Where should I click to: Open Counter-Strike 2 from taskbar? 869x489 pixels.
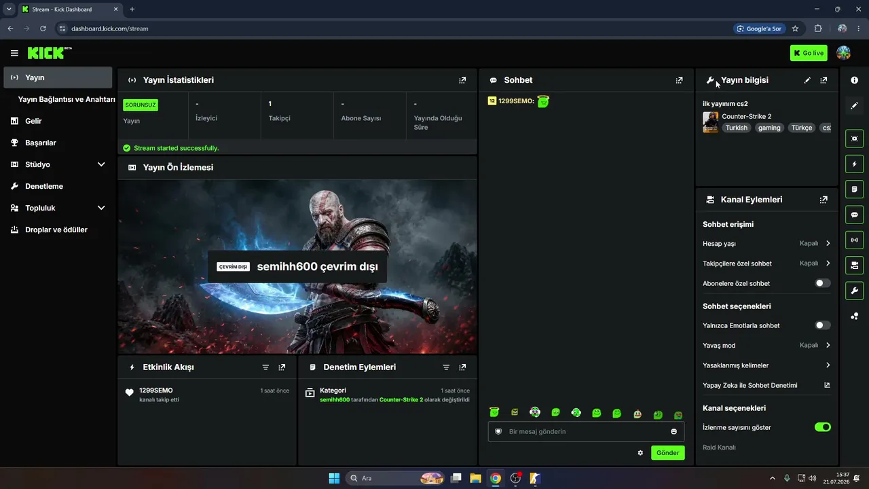[x=535, y=478]
